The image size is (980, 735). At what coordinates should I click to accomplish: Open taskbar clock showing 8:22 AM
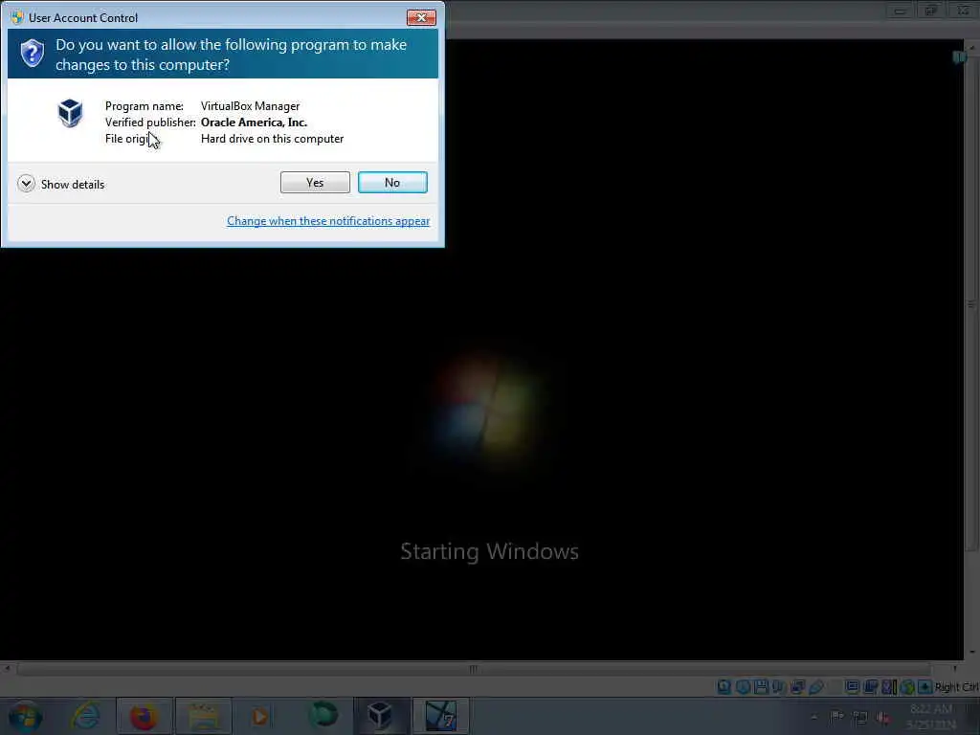pos(930,717)
